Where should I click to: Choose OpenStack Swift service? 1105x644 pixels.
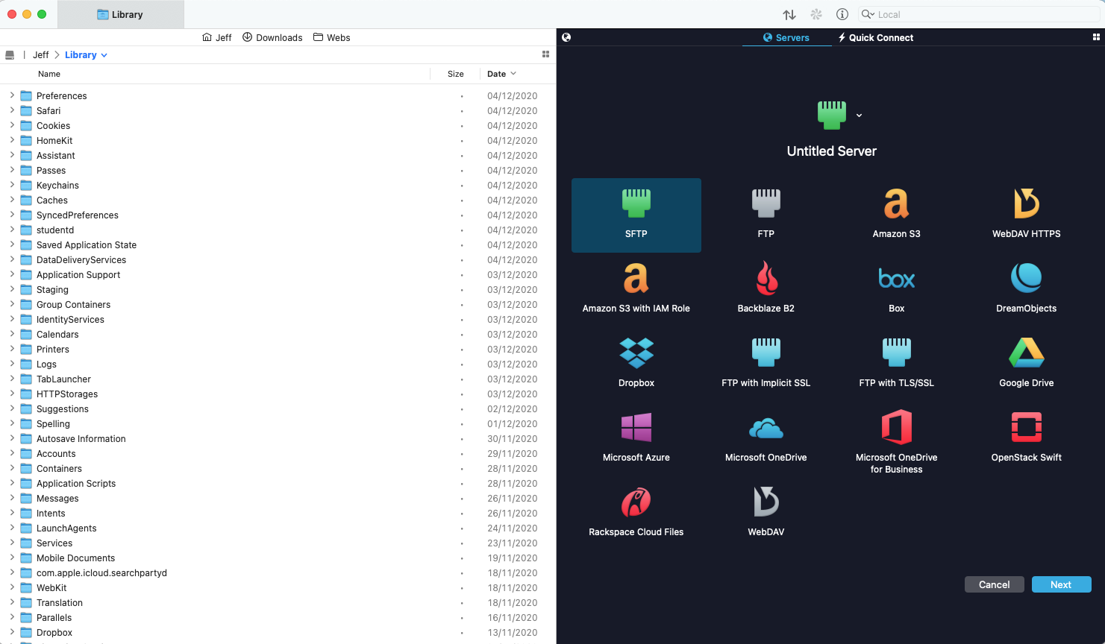(x=1026, y=438)
